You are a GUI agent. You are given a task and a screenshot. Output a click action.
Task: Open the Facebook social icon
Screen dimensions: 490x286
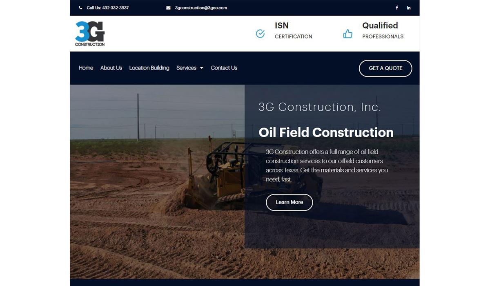click(x=396, y=8)
